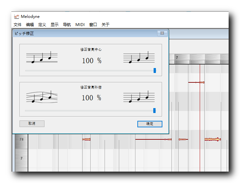Click the 修正音高补偿 100 % value

(x=91, y=98)
